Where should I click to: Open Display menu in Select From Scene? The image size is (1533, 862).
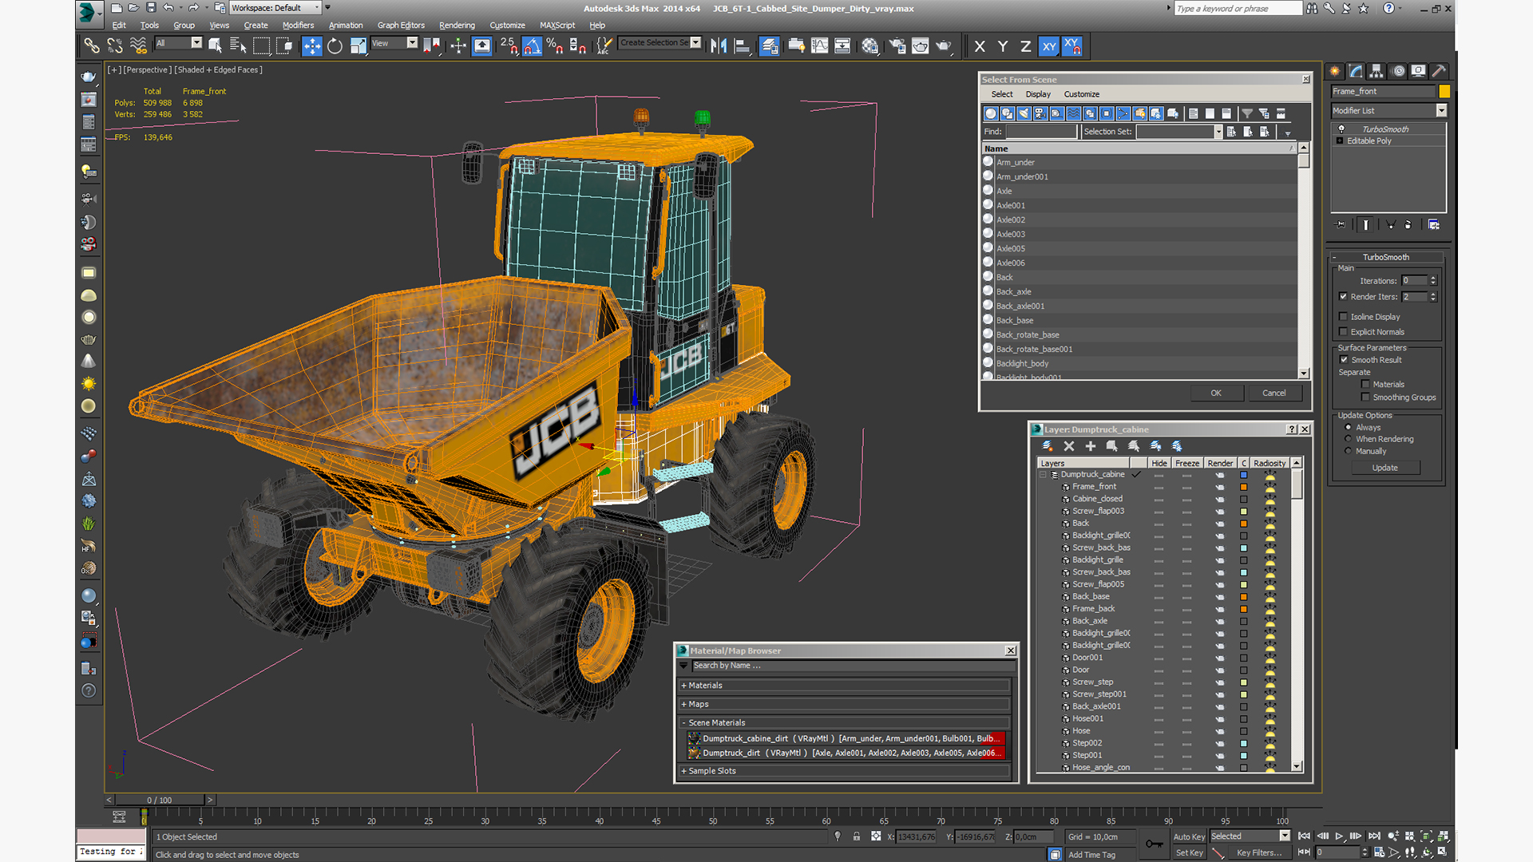[1038, 94]
